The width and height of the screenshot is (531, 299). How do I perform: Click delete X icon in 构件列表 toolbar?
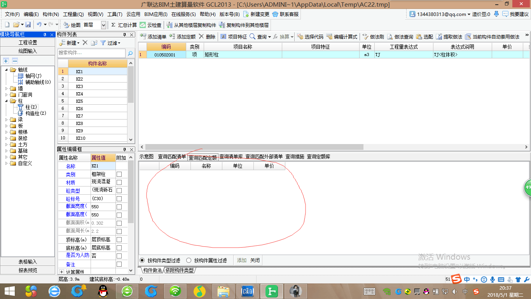85,43
